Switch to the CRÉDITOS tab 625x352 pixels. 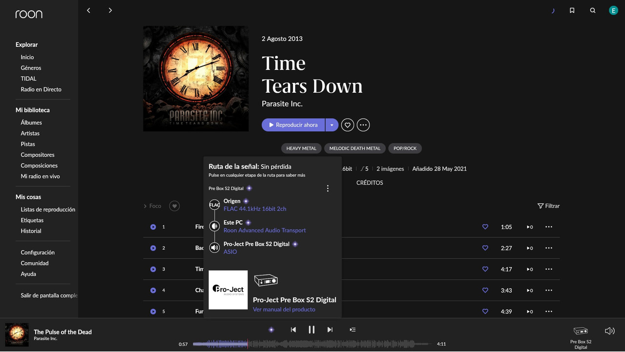pos(370,183)
